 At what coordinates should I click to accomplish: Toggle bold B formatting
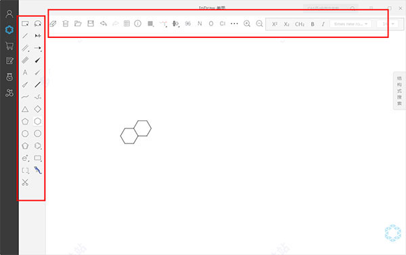tap(313, 24)
